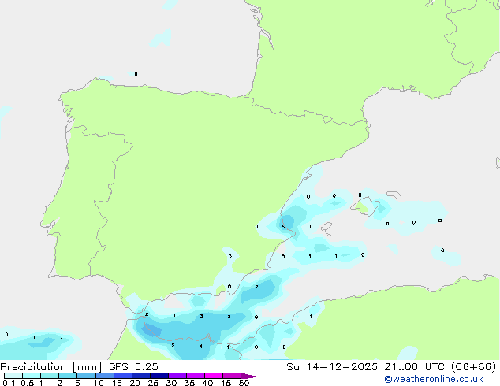
Task: Click the "15" legend scale label
Action: pyautogui.click(x=117, y=384)
